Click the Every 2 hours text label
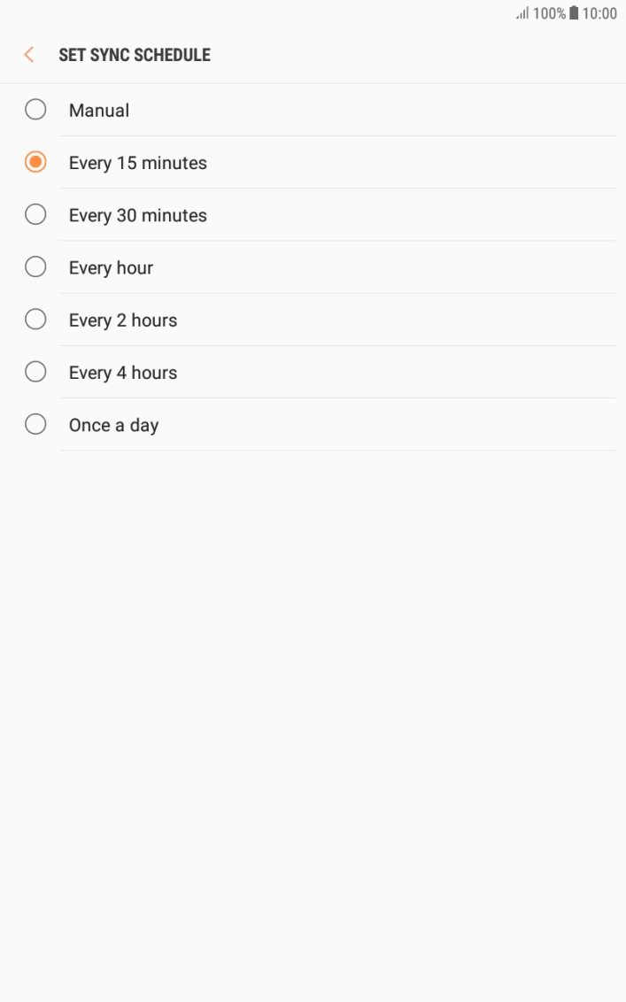The width and height of the screenshot is (626, 1002). [x=122, y=320]
